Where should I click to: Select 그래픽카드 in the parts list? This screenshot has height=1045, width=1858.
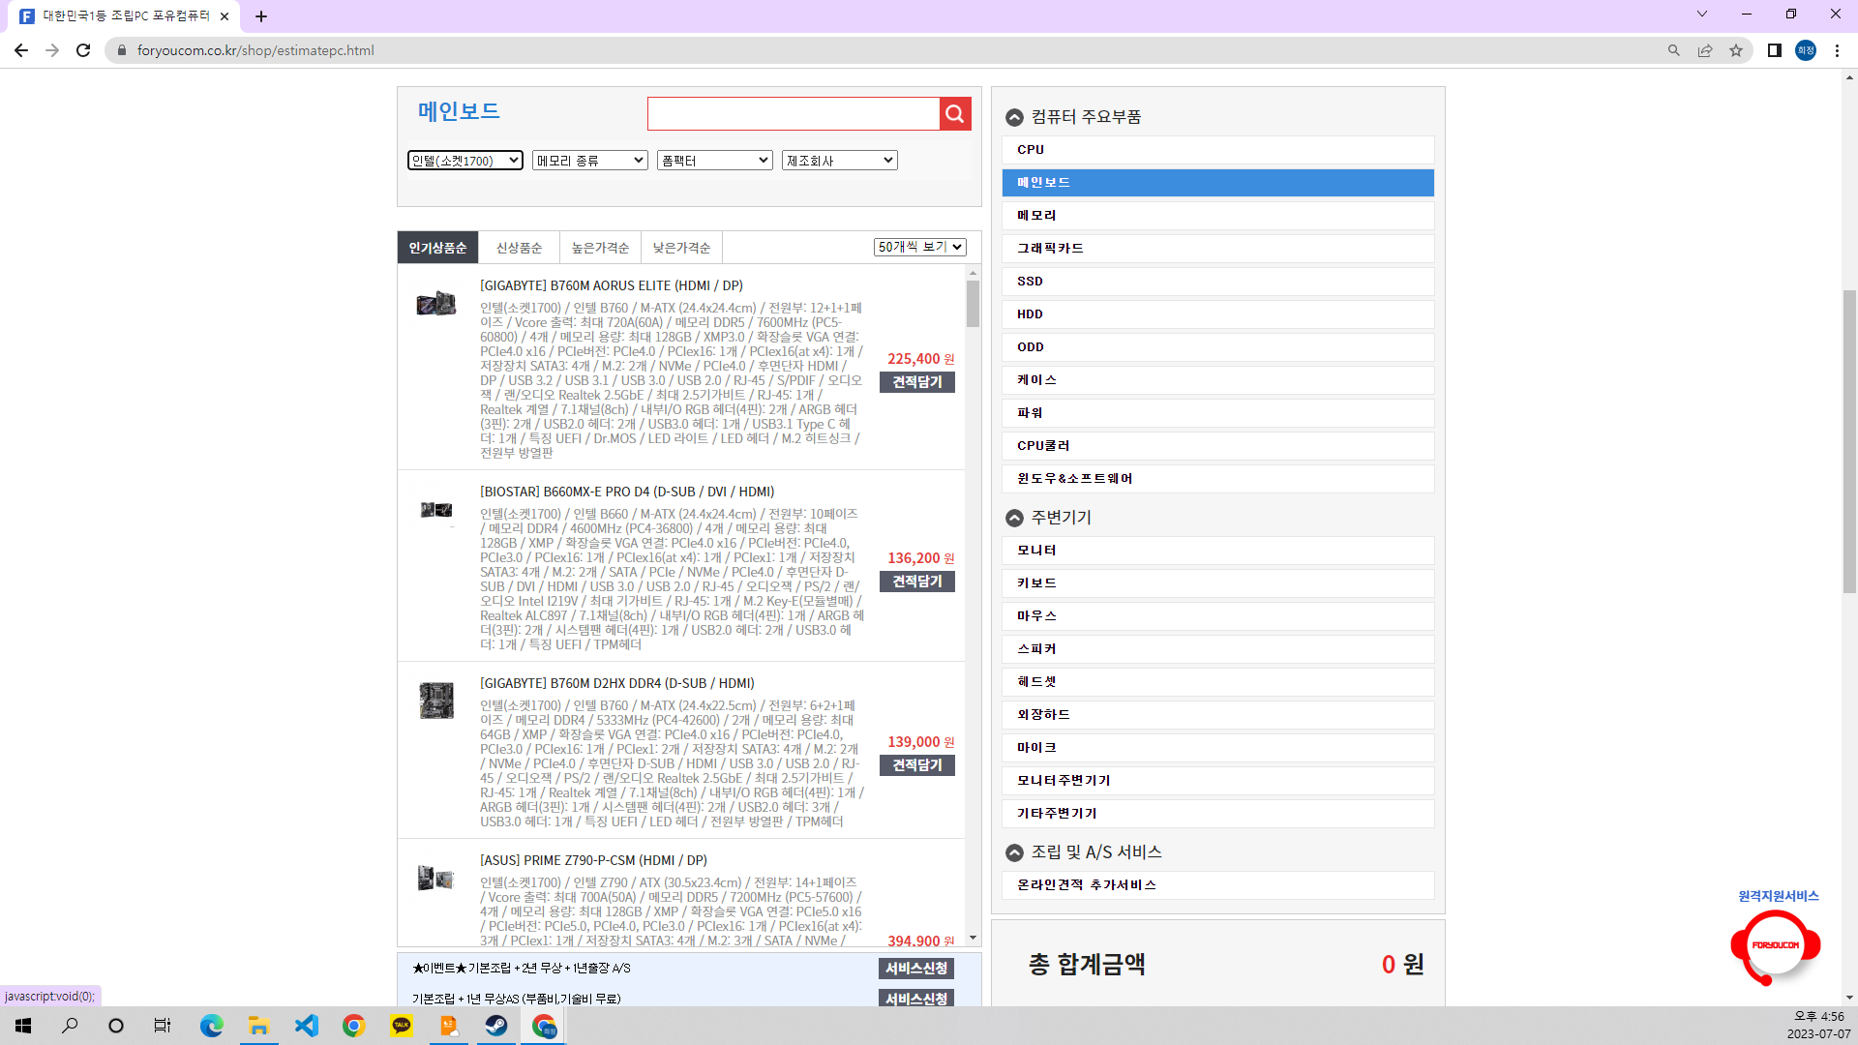pos(1217,249)
